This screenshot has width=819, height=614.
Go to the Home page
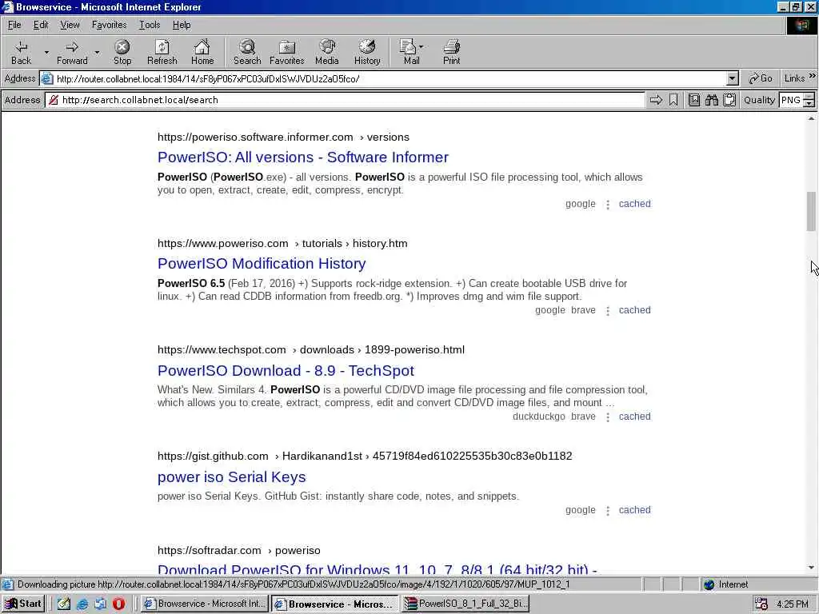click(x=202, y=52)
